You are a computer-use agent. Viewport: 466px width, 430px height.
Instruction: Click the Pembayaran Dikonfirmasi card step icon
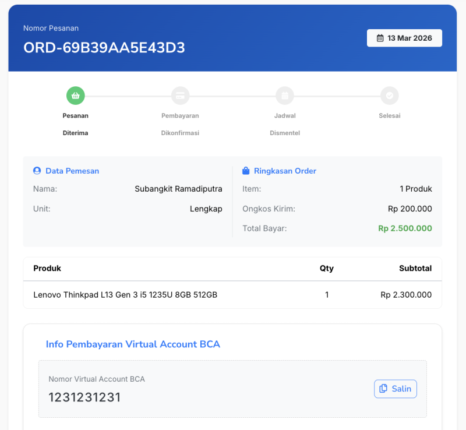click(180, 96)
